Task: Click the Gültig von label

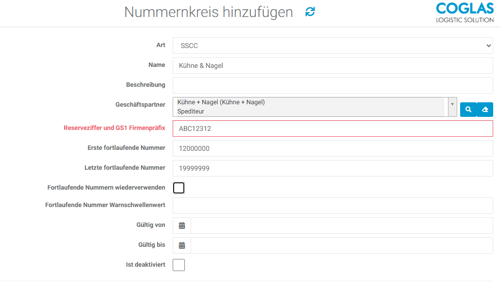Action: tap(150, 225)
